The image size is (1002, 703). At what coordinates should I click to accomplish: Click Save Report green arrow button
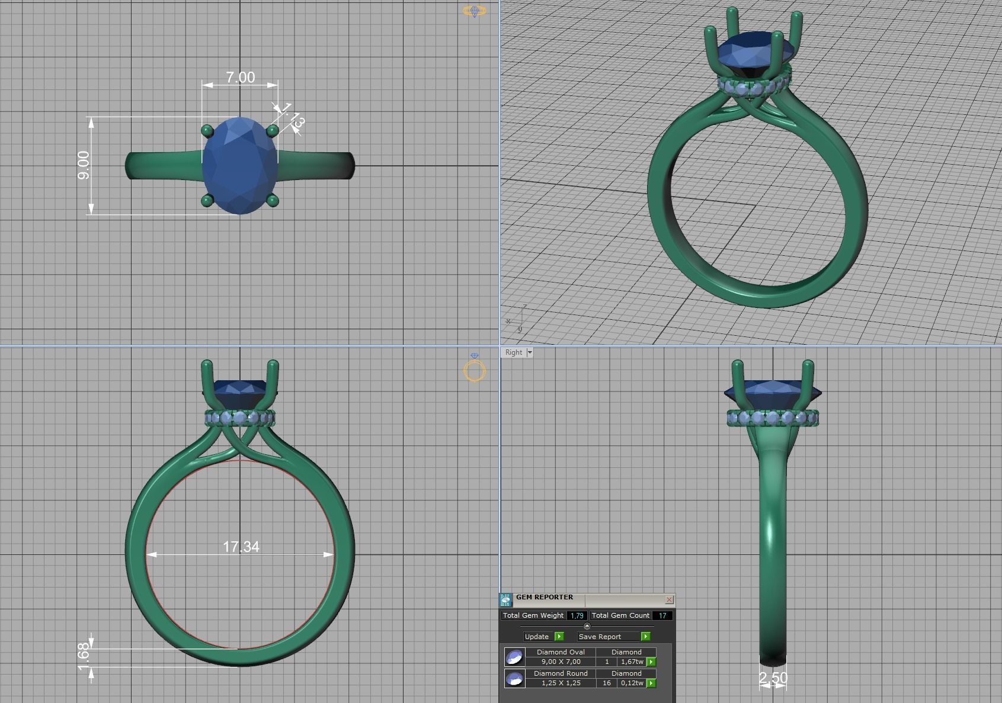coord(645,637)
